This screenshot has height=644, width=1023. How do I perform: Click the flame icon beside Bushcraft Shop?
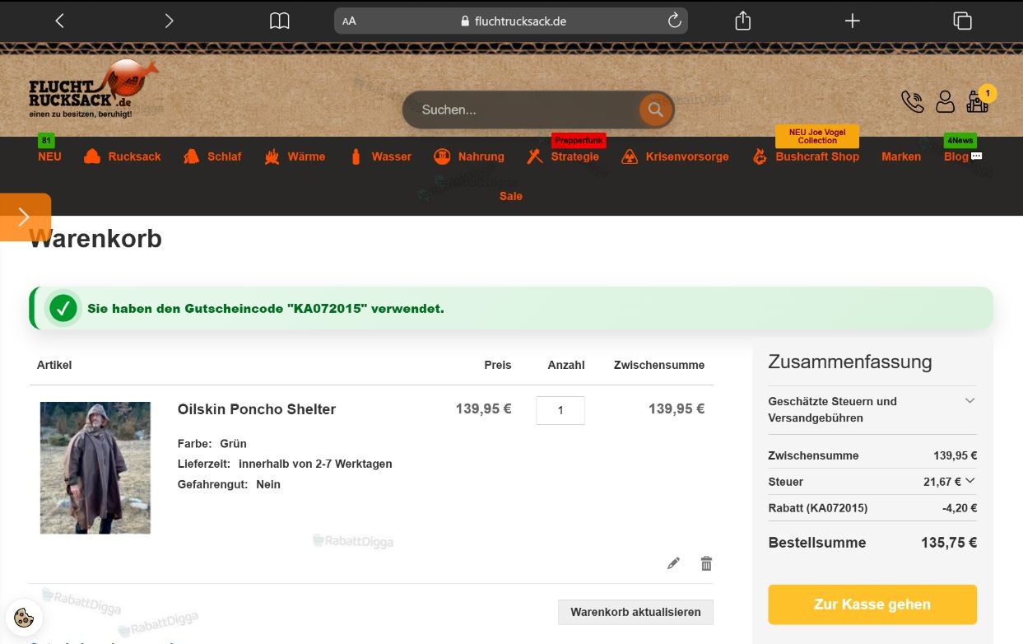[x=760, y=156]
